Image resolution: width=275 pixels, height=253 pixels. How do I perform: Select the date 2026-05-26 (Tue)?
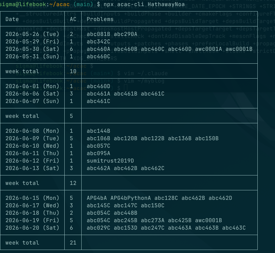tap(32, 34)
